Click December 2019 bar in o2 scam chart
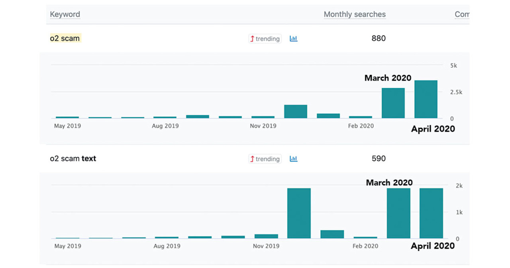The width and height of the screenshot is (510, 268). 296,112
